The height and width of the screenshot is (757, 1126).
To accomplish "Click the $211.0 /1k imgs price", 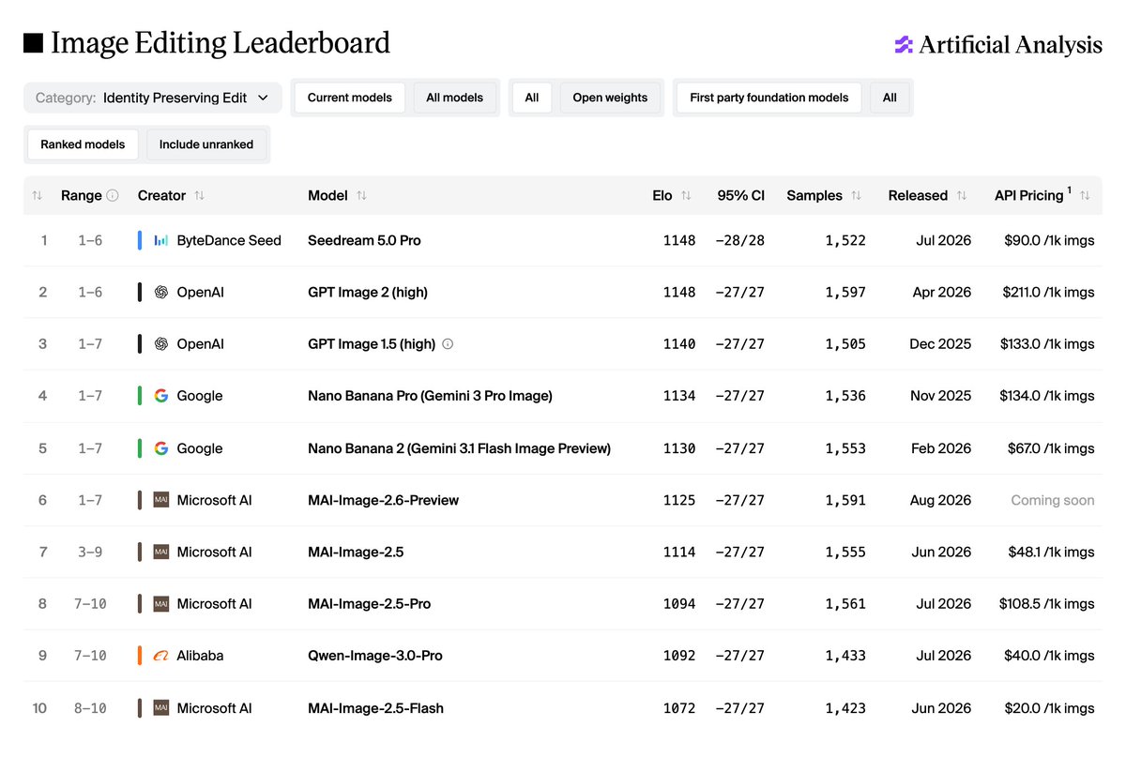I will click(1048, 293).
